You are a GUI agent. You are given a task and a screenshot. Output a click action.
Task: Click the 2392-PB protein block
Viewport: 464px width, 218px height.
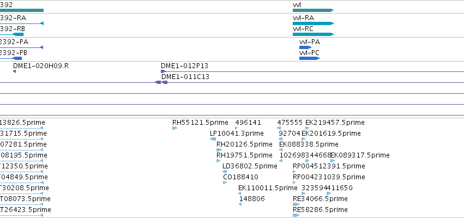[17, 58]
